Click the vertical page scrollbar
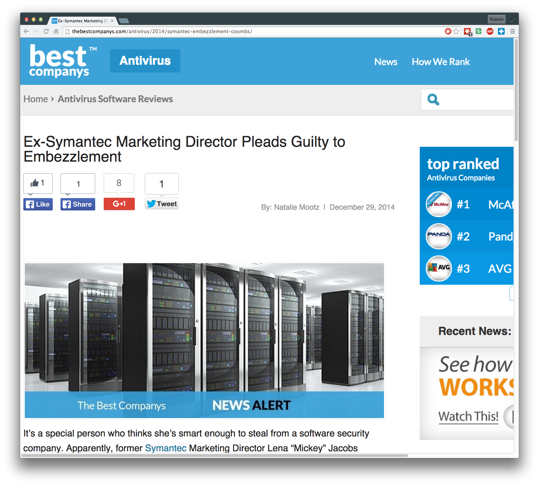 click(x=516, y=90)
